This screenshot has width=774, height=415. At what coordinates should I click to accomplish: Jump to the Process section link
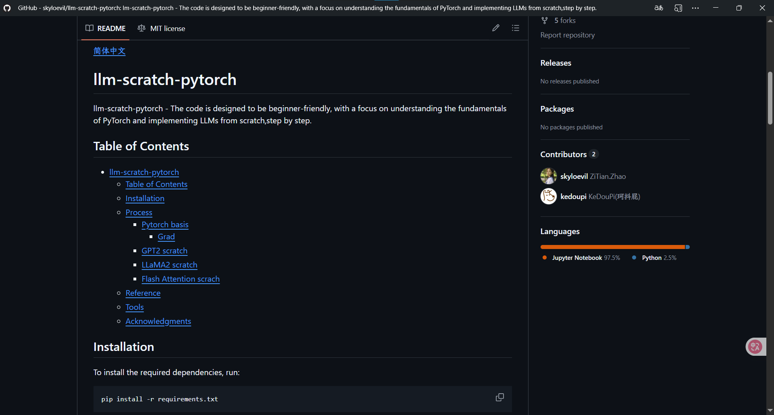pos(139,212)
